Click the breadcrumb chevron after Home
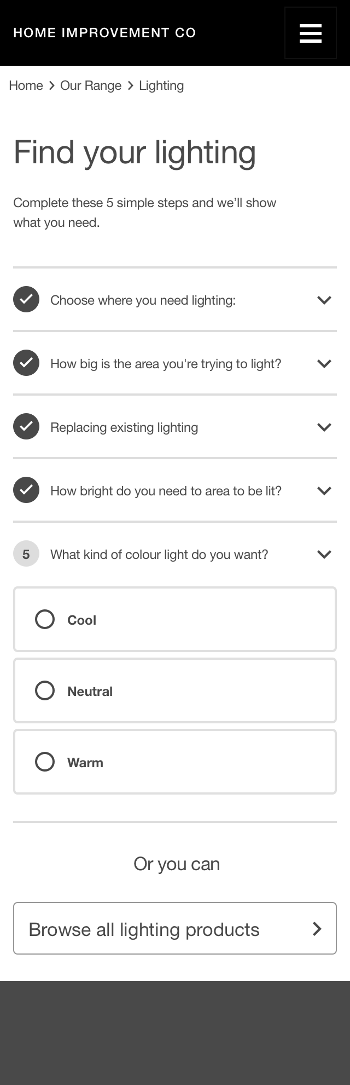The height and width of the screenshot is (1085, 350). 52,85
